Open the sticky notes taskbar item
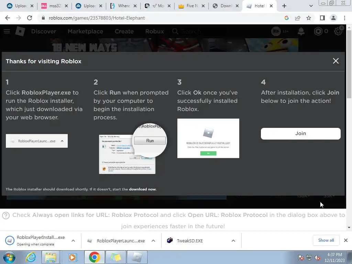352x264 pixels. [x=115, y=257]
